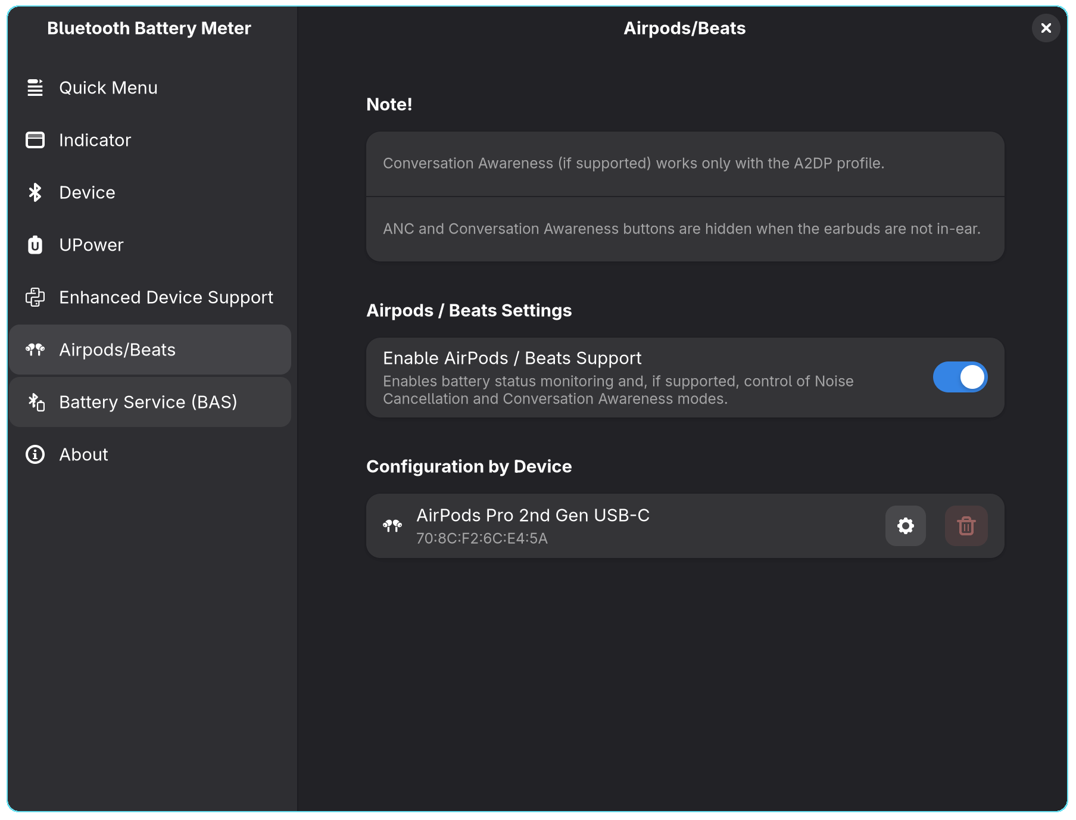Click the info icon beside About
The image size is (1076, 820).
click(35, 454)
